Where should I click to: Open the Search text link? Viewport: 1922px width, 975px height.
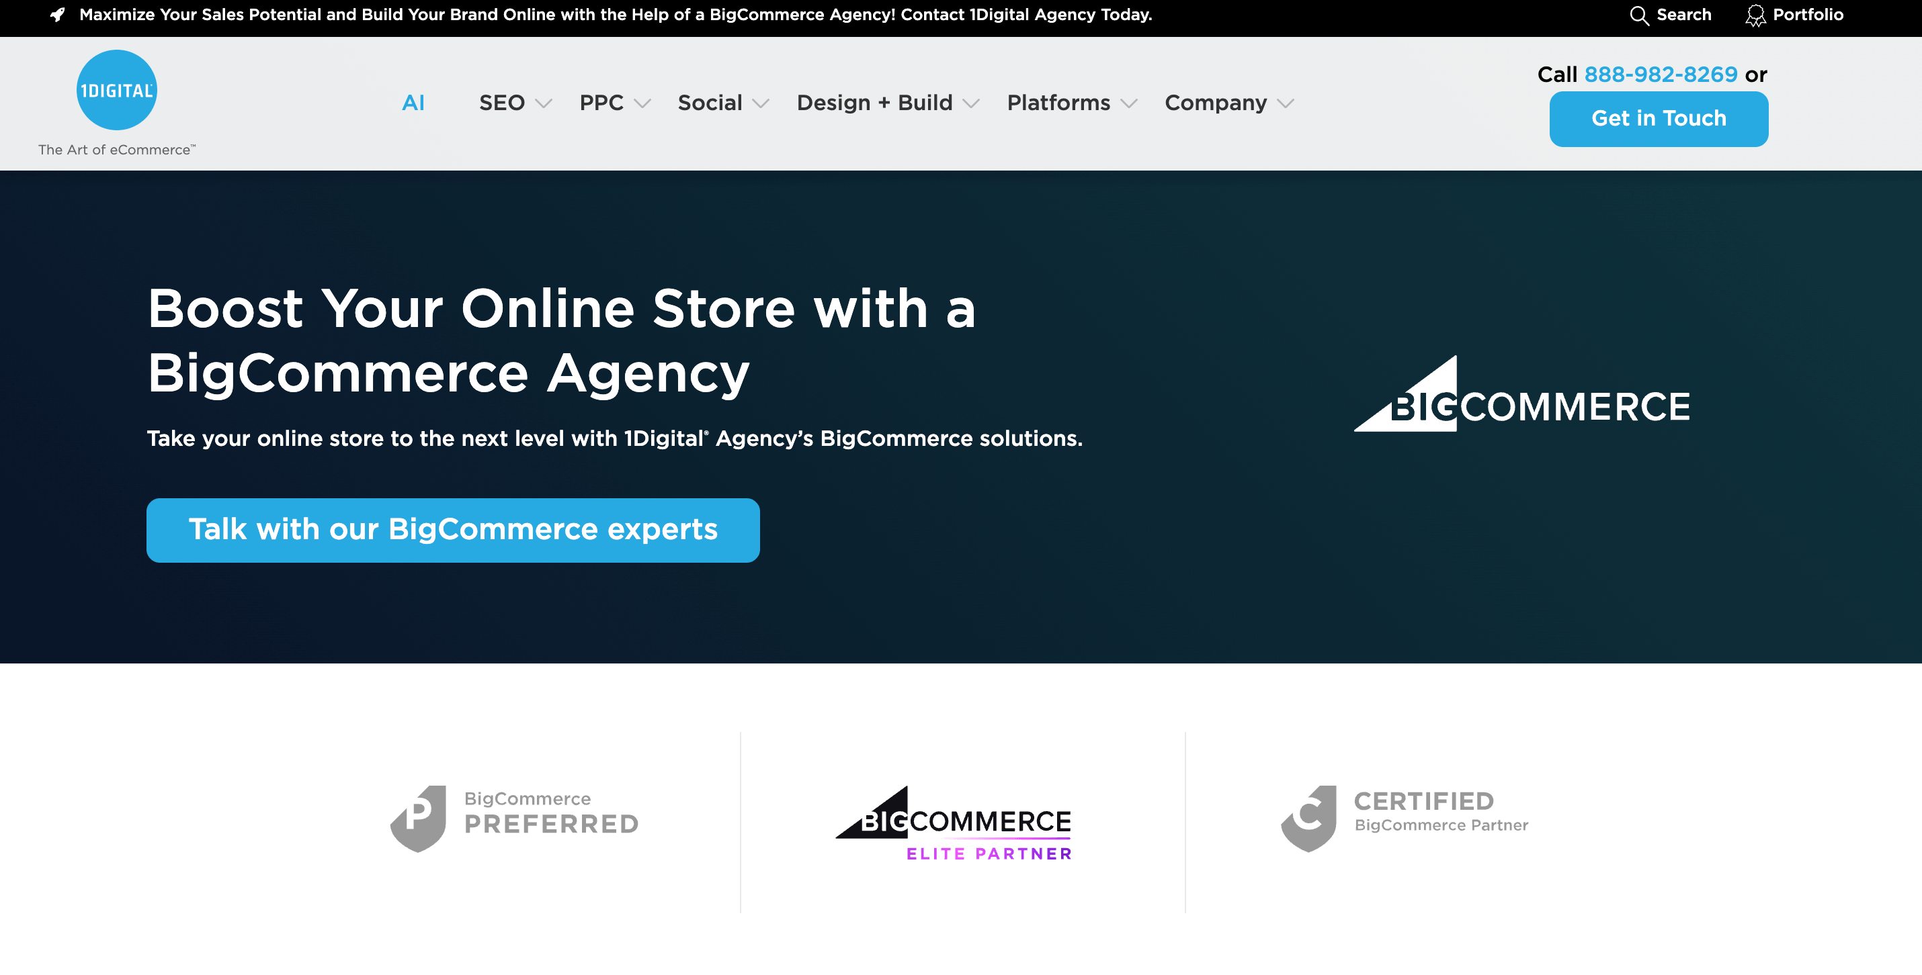(1683, 15)
